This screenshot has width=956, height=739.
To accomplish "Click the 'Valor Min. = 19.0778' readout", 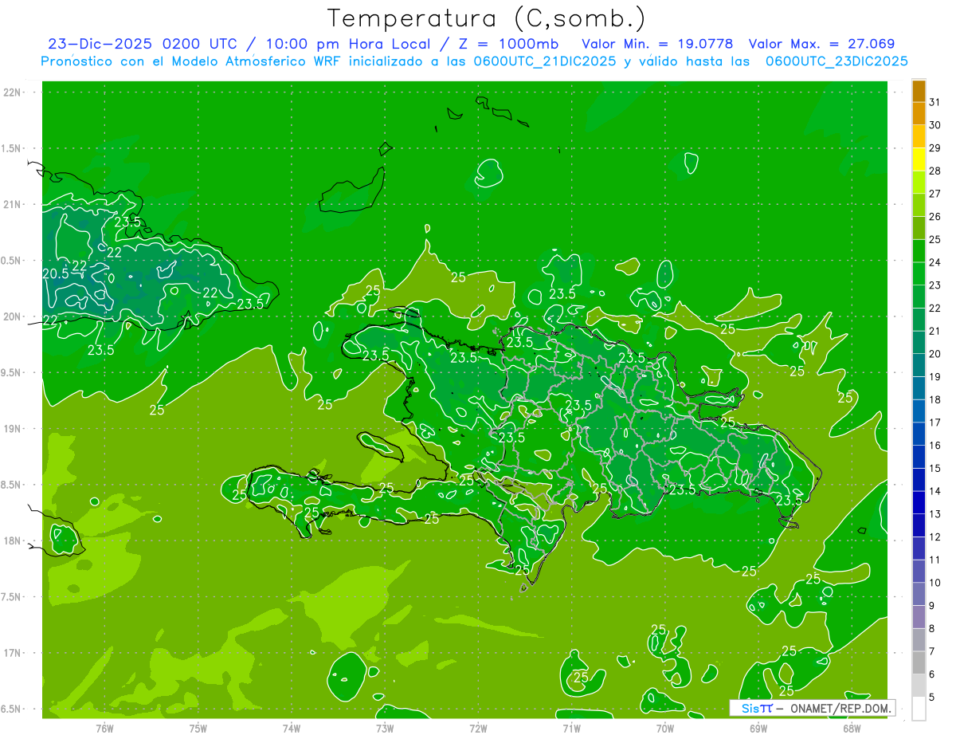I will click(x=657, y=44).
